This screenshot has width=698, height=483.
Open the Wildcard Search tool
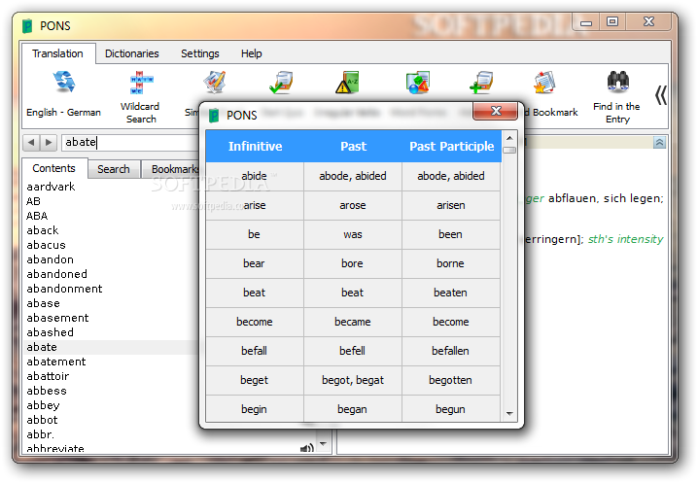pos(141,83)
